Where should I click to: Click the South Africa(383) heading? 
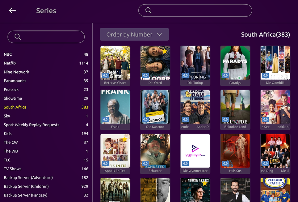pos(266,34)
